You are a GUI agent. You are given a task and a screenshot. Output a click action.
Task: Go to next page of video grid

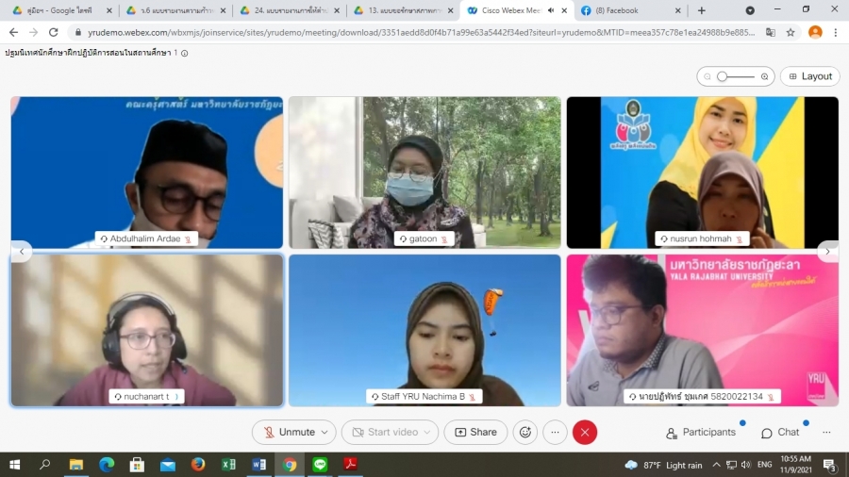(827, 251)
